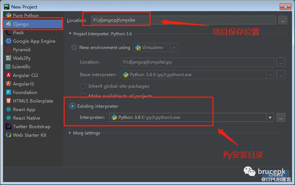This screenshot has height=185, width=295.
Task: Choose the Twitter Bootstrap icon
Action: (9, 126)
